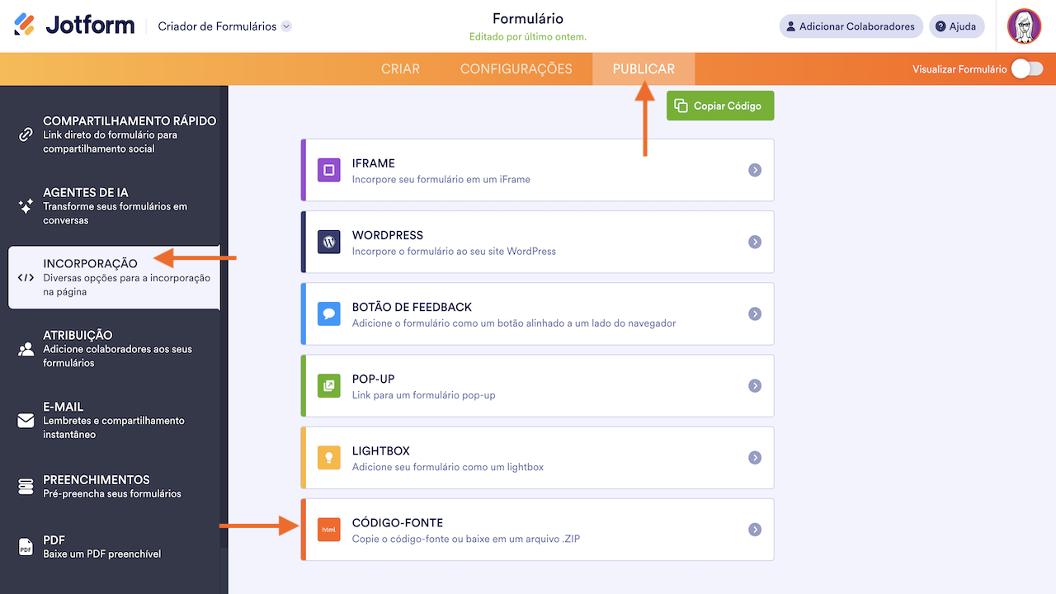This screenshot has width=1056, height=594.
Task: Open the CRIAR tab
Action: pyautogui.click(x=400, y=69)
